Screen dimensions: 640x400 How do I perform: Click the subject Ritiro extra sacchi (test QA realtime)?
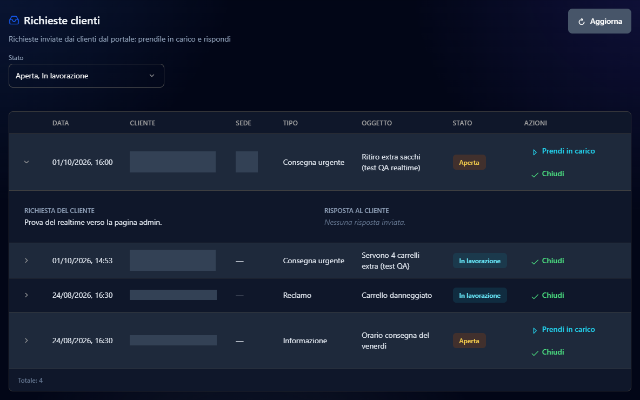[x=391, y=163]
